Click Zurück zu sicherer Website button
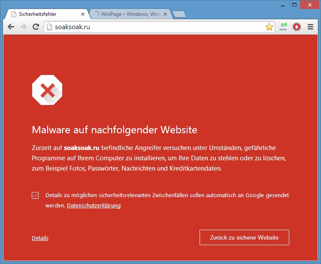The image size is (321, 264). (244, 237)
